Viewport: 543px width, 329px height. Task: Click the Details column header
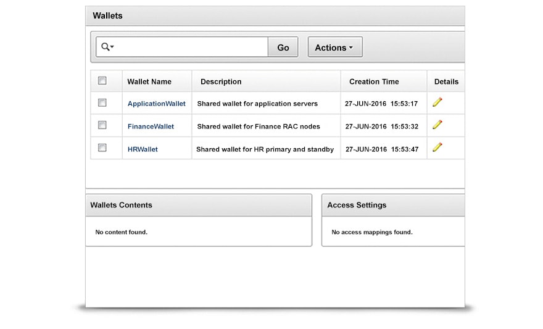point(446,81)
